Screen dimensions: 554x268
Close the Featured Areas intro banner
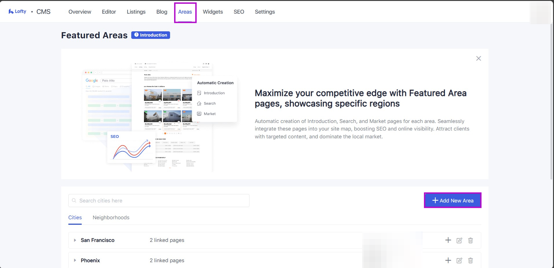tap(478, 59)
